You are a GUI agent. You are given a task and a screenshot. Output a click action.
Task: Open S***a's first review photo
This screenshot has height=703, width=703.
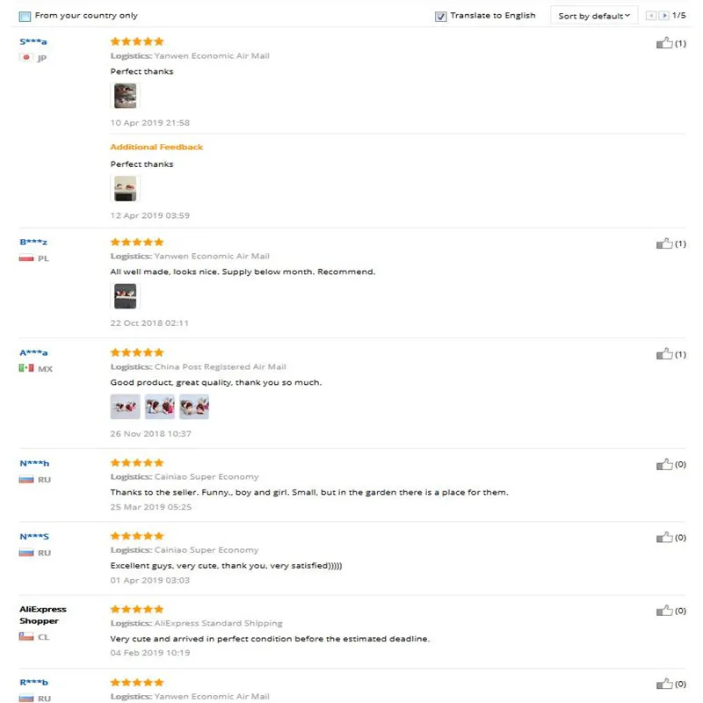pyautogui.click(x=125, y=96)
